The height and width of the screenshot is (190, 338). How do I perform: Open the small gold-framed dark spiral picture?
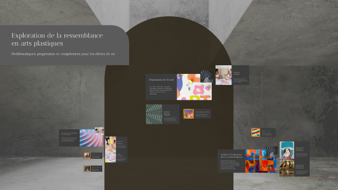pos(87,169)
